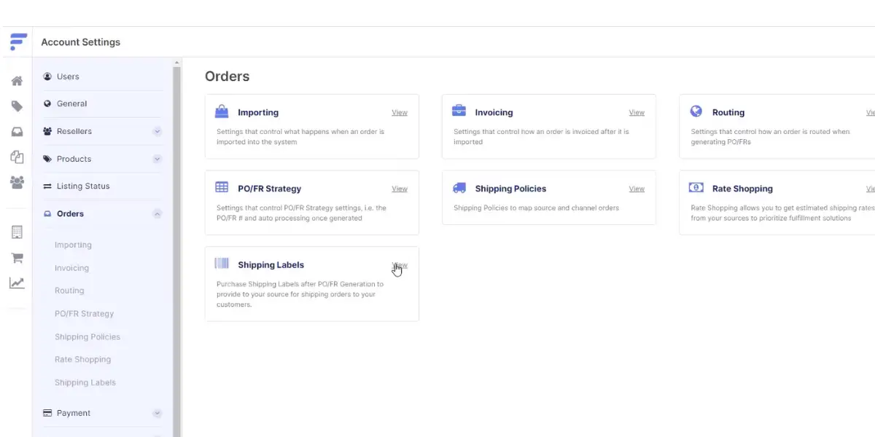This screenshot has height=437, width=875.
Task: Expand the Payment section chevron
Action: click(157, 414)
